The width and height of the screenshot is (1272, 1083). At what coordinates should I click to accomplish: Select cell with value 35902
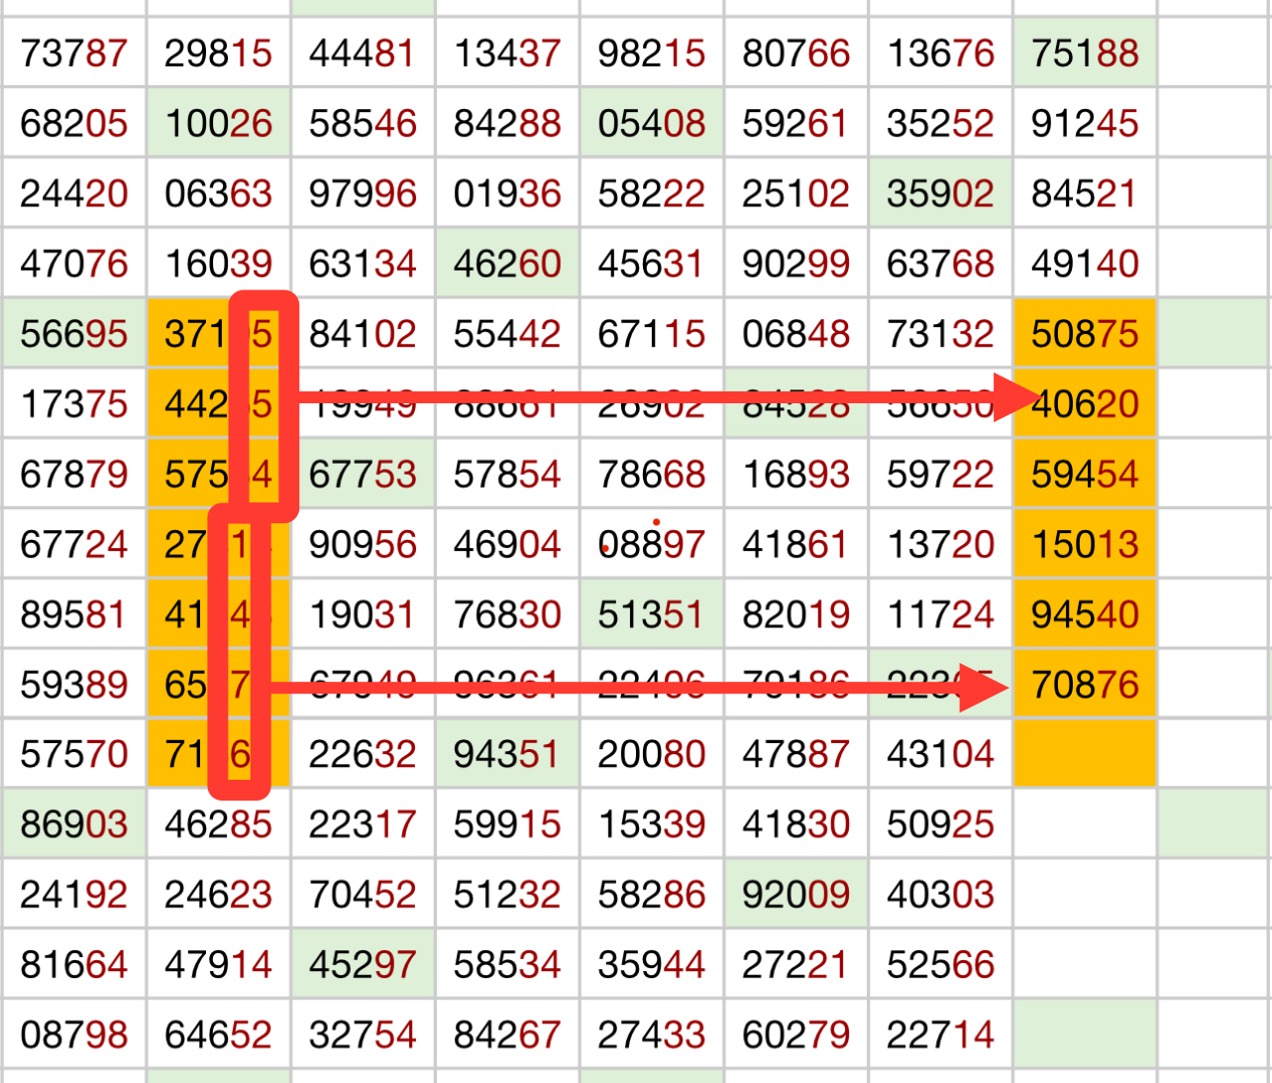pyautogui.click(x=940, y=193)
